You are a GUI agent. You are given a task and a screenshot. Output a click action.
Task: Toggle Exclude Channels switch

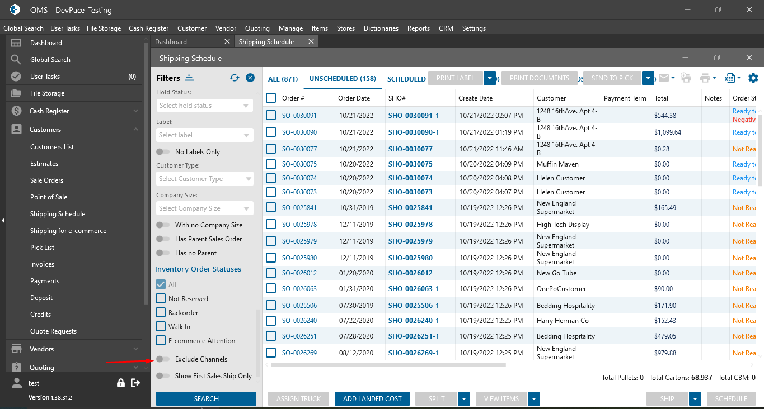tap(163, 359)
